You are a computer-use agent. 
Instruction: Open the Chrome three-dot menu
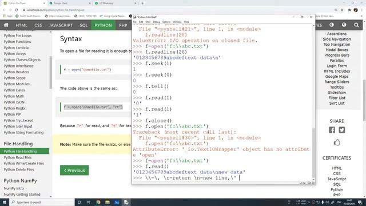click(362, 10)
